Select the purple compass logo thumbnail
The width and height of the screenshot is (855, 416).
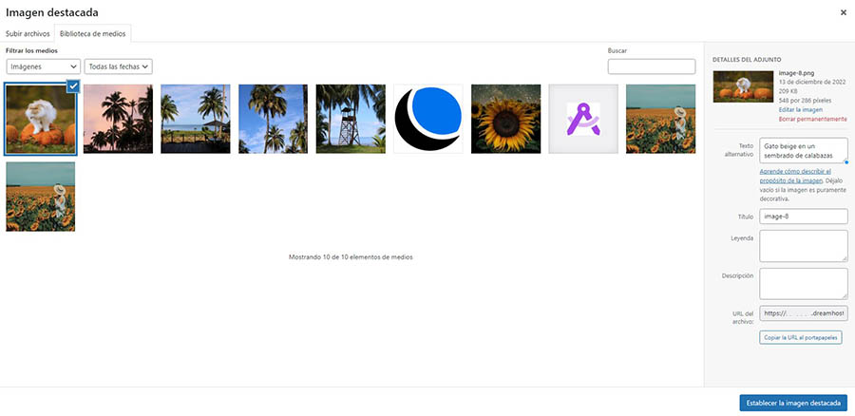point(582,119)
